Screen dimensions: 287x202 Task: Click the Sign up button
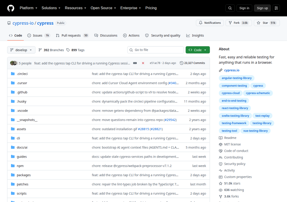(x=262, y=8)
